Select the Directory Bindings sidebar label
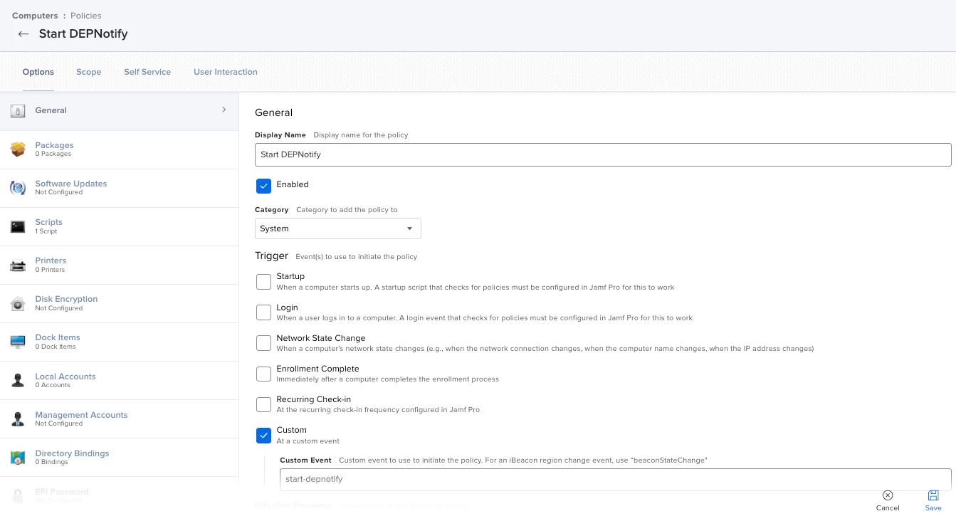956x521 pixels. (x=72, y=453)
